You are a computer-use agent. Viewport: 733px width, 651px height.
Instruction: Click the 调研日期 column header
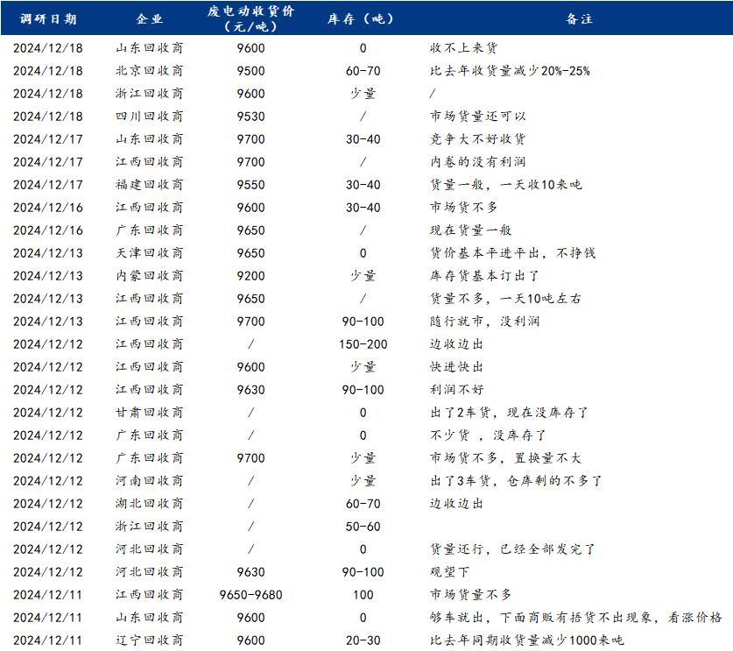(47, 19)
